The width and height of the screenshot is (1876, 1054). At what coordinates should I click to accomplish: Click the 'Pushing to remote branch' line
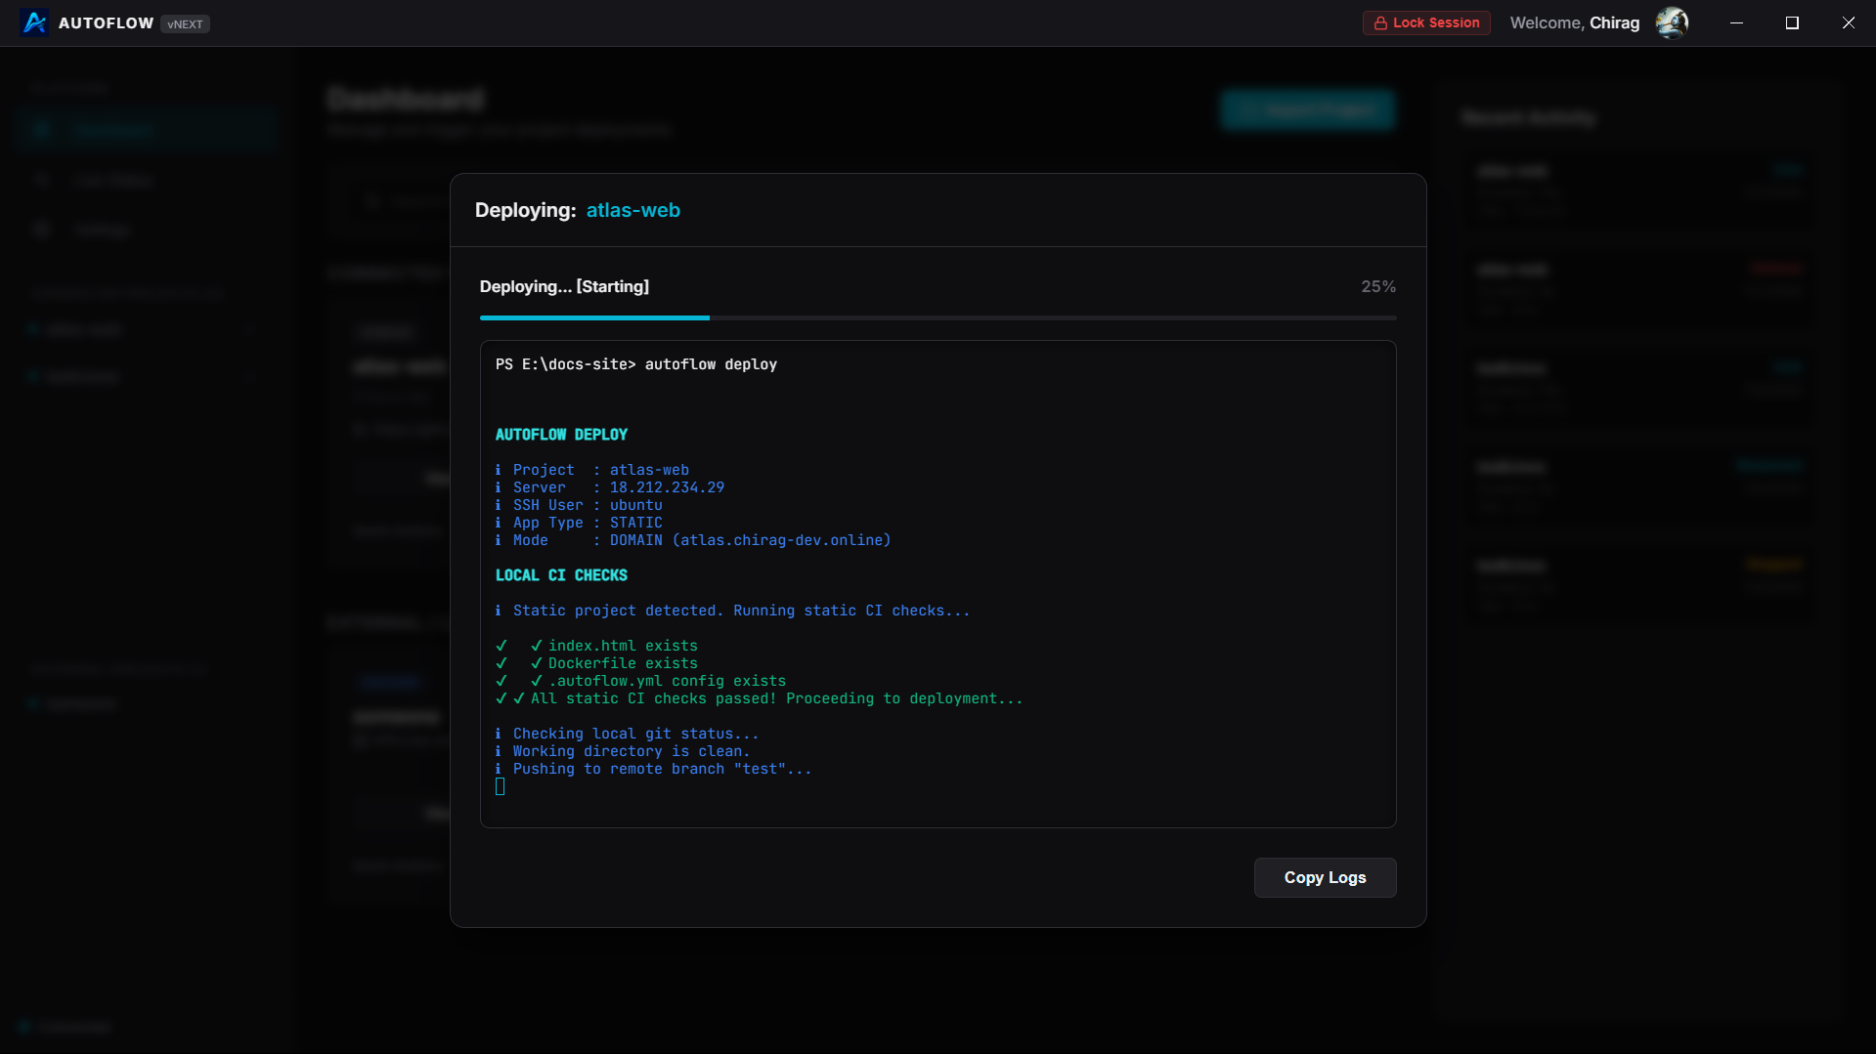coord(653,769)
